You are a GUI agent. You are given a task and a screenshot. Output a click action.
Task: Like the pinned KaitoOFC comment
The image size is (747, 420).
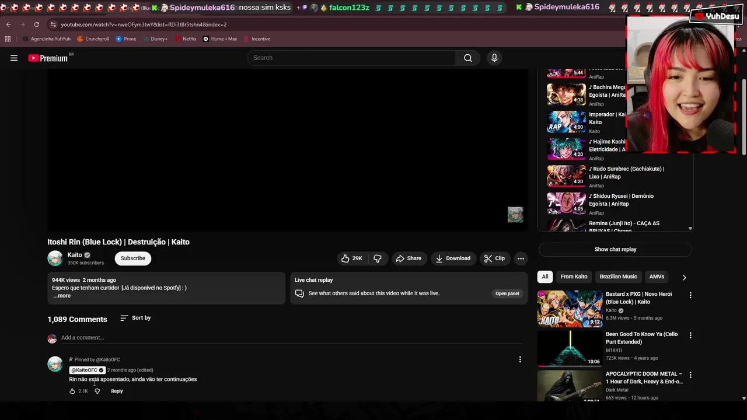(72, 391)
